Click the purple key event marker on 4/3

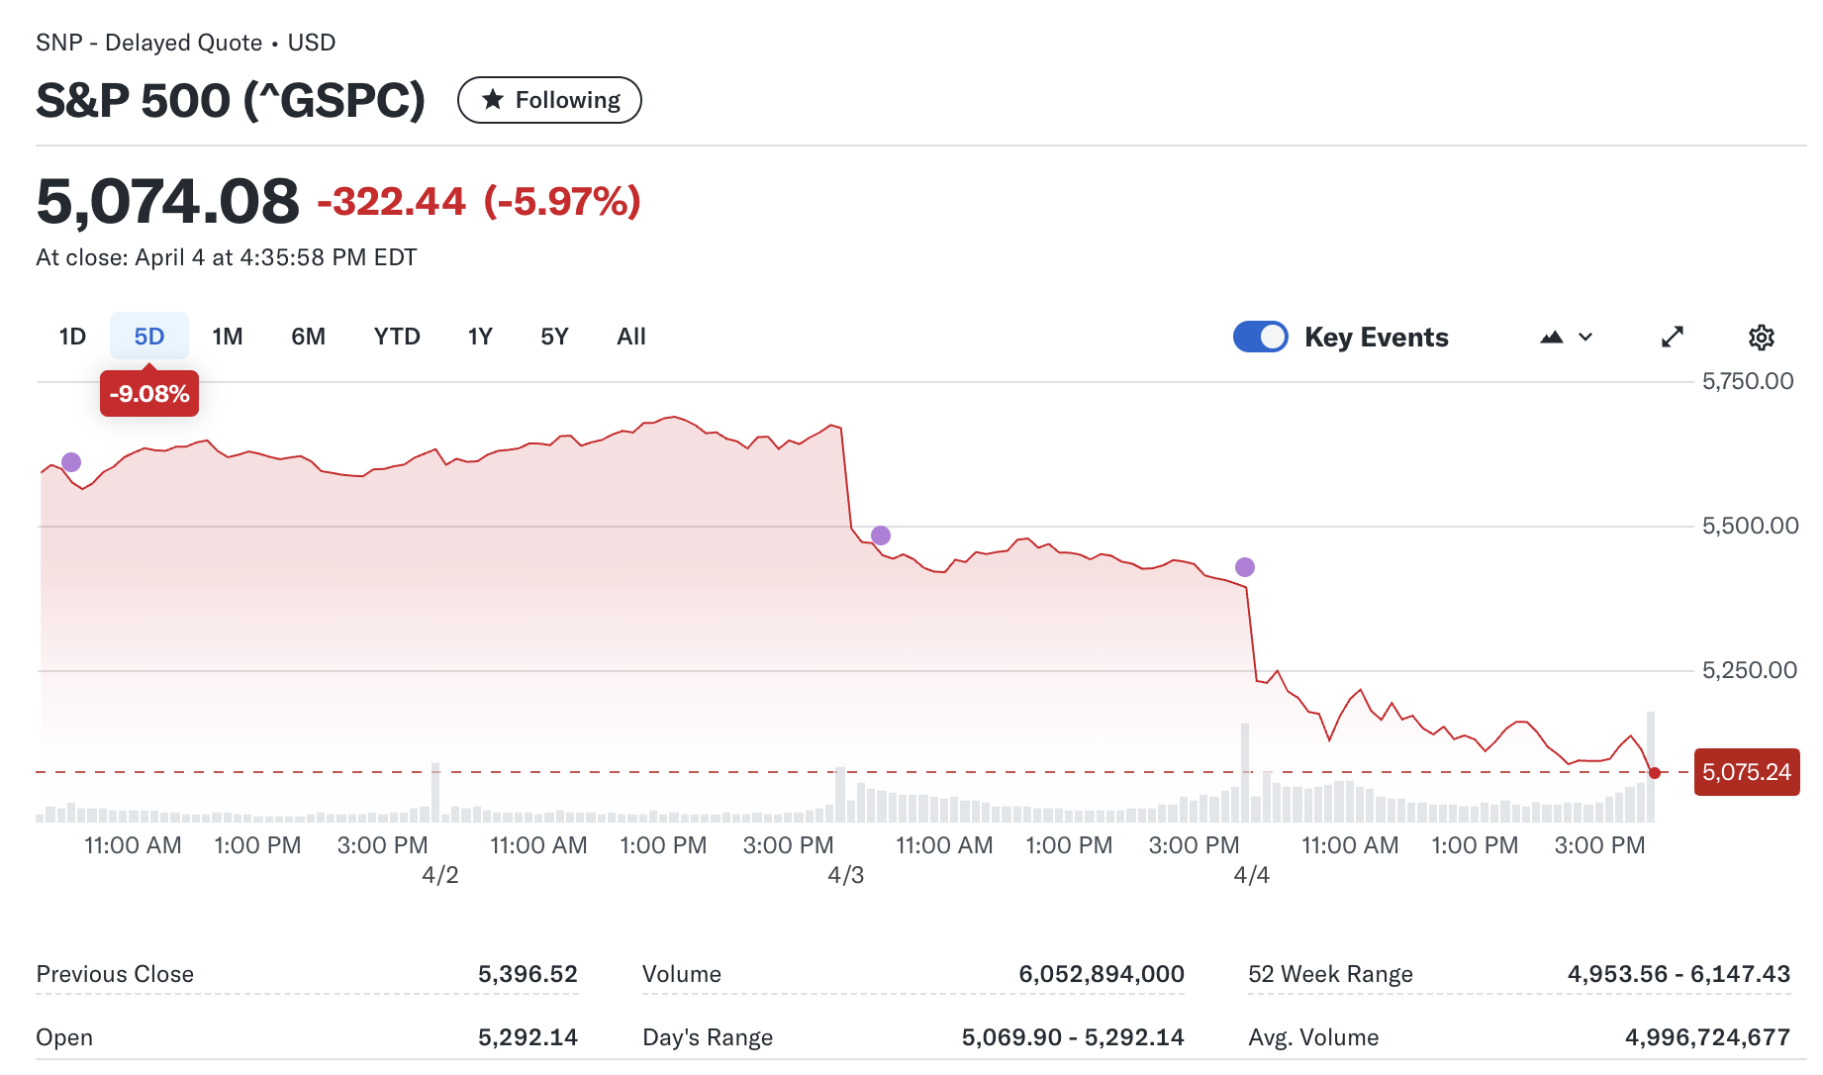point(881,536)
